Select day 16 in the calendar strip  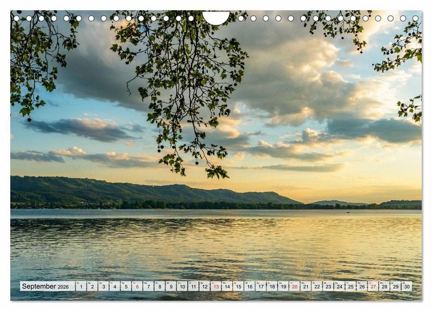click(250, 286)
